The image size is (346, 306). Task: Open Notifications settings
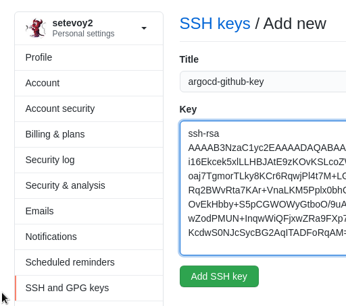(x=89, y=237)
